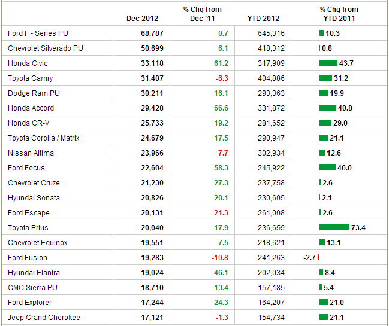Select the Honda CR-V row label

pos(29,123)
